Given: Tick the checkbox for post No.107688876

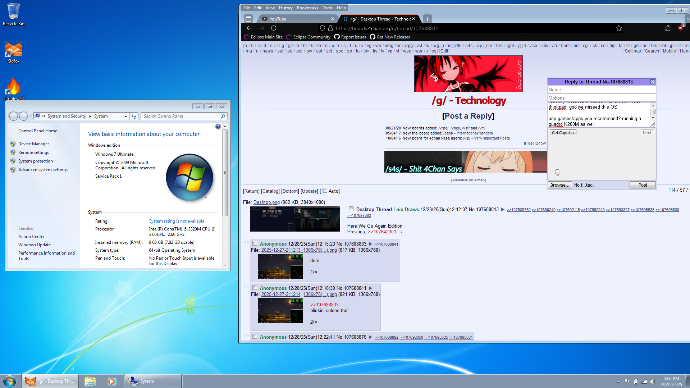Looking at the screenshot, I should click(255, 337).
